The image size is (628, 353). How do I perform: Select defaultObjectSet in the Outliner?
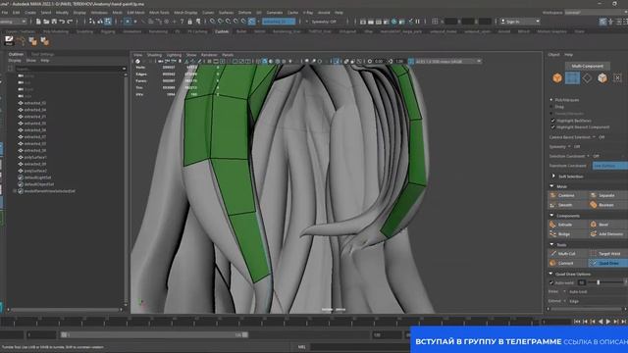tap(39, 184)
